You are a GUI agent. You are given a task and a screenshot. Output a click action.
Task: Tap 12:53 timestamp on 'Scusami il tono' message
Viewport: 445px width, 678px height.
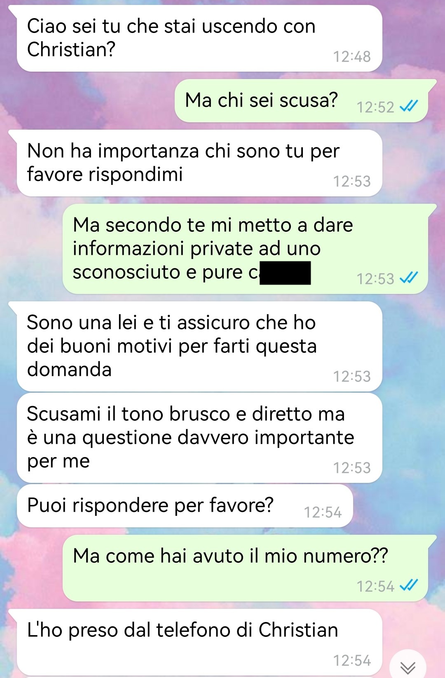click(352, 468)
